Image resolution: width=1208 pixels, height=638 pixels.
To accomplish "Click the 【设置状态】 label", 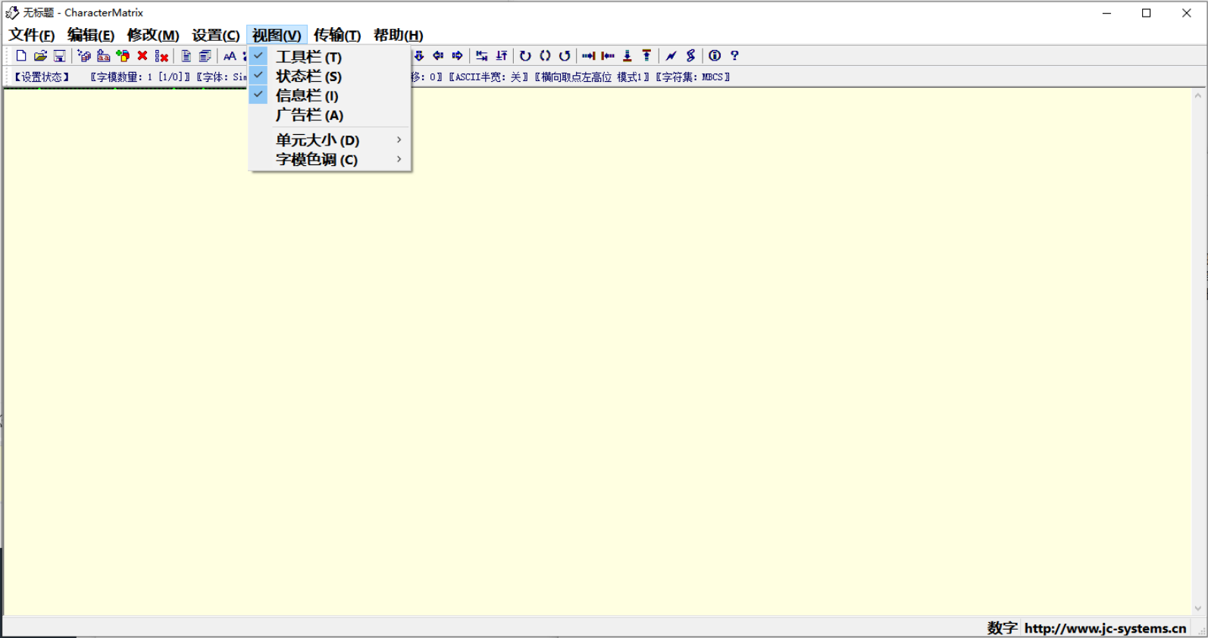I will point(42,77).
